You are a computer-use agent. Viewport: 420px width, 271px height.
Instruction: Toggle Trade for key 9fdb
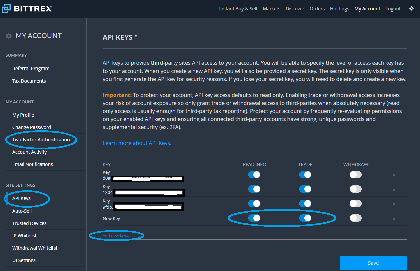click(x=305, y=204)
